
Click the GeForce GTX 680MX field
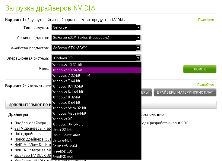pyautogui.click(x=96, y=48)
